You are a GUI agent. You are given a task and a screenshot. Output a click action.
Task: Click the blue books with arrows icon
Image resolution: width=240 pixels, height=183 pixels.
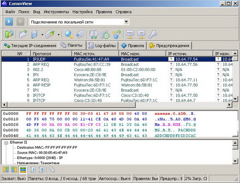click(94, 35)
